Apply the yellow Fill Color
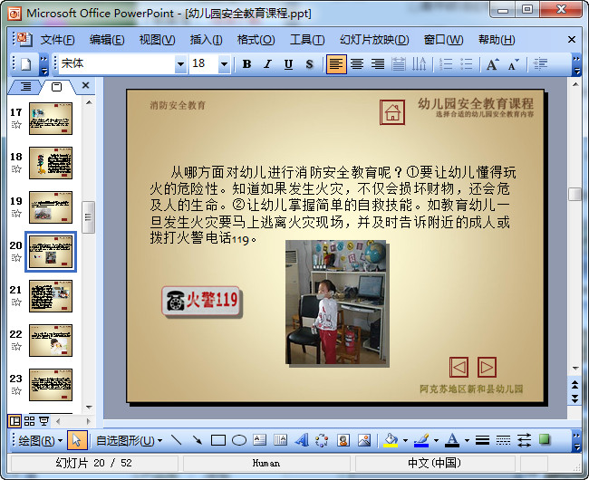 (391, 440)
